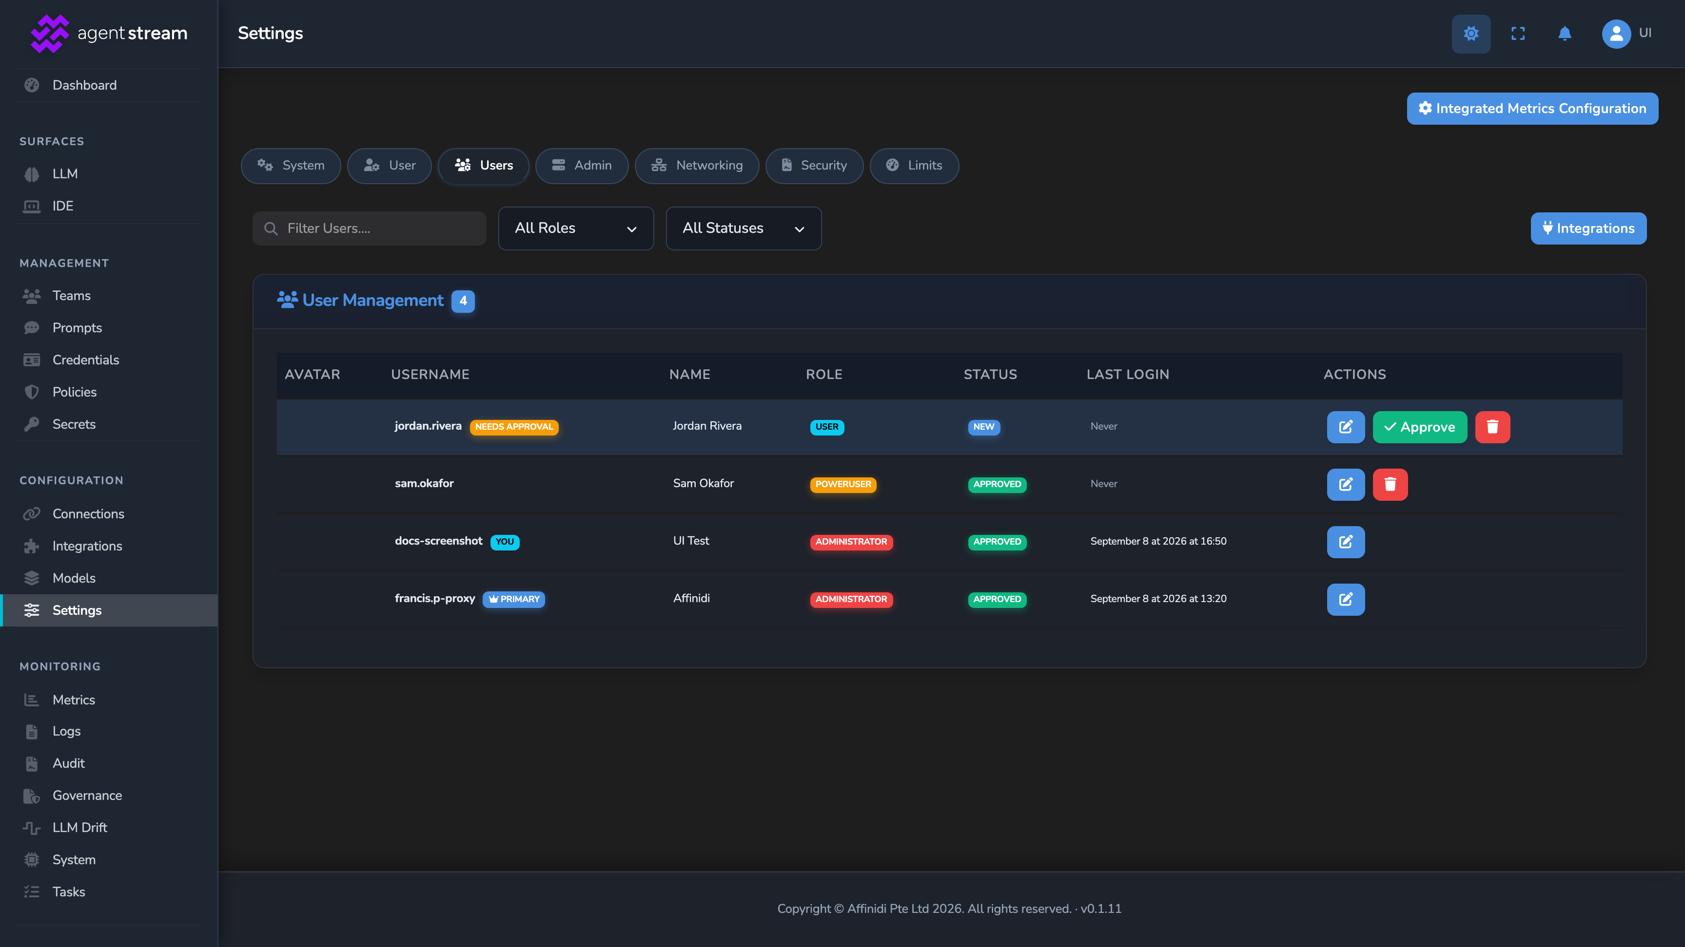Open the user profile avatar menu
The height and width of the screenshot is (947, 1685).
coord(1616,33)
